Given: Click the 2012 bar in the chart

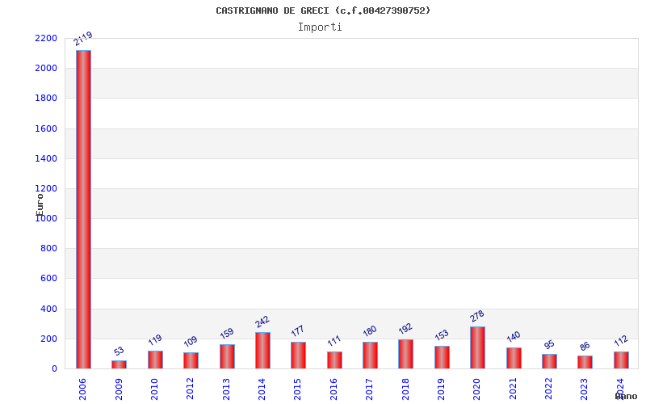Looking at the screenshot, I should (191, 360).
